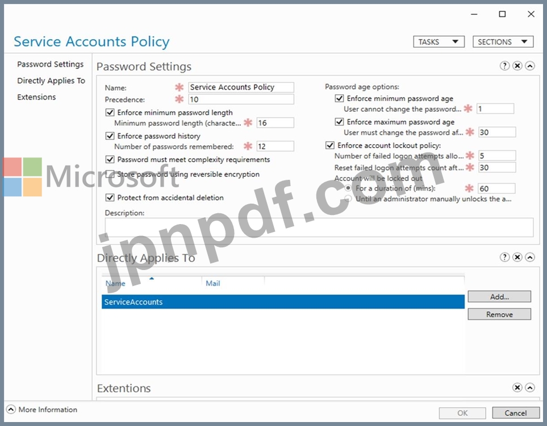Toggle Protect from accidental deletion checkbox
The width and height of the screenshot is (547, 426).
point(110,197)
